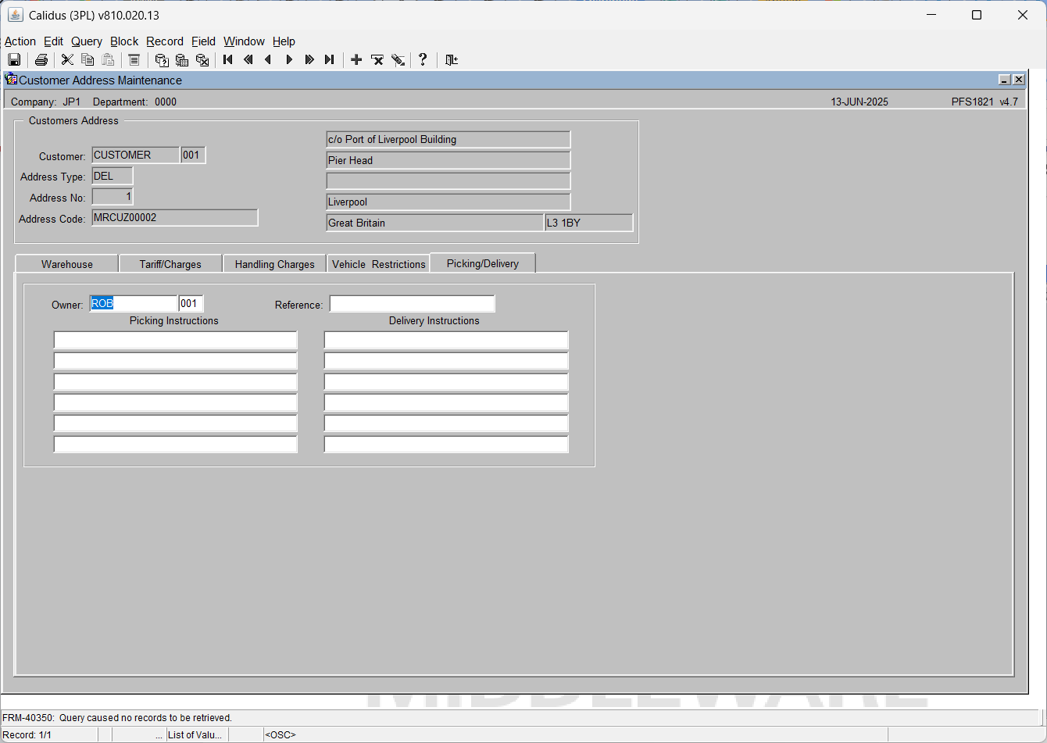Click the Java icon in title bar

point(15,15)
